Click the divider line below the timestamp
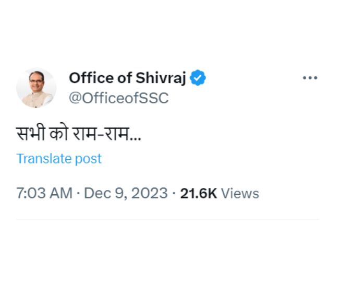339x282 pixels. (x=167, y=219)
